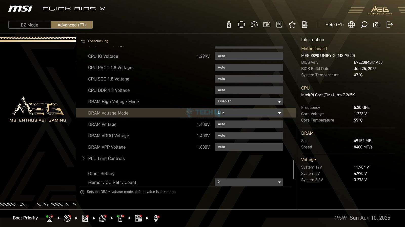This screenshot has height=227, width=405.
Task: Open the CPU chip icon in toolbar
Action: tap(241, 25)
